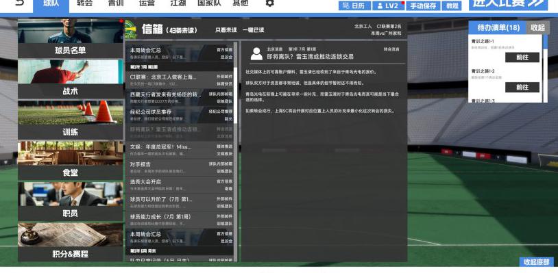Viewport: 558px width, 273px height.
Task: Collapse the bottom bar with 收起底部
Action: [x=536, y=262]
